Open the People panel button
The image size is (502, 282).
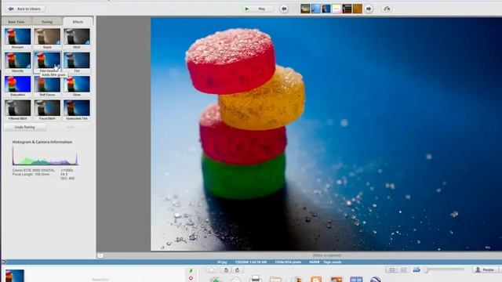tap(486, 270)
